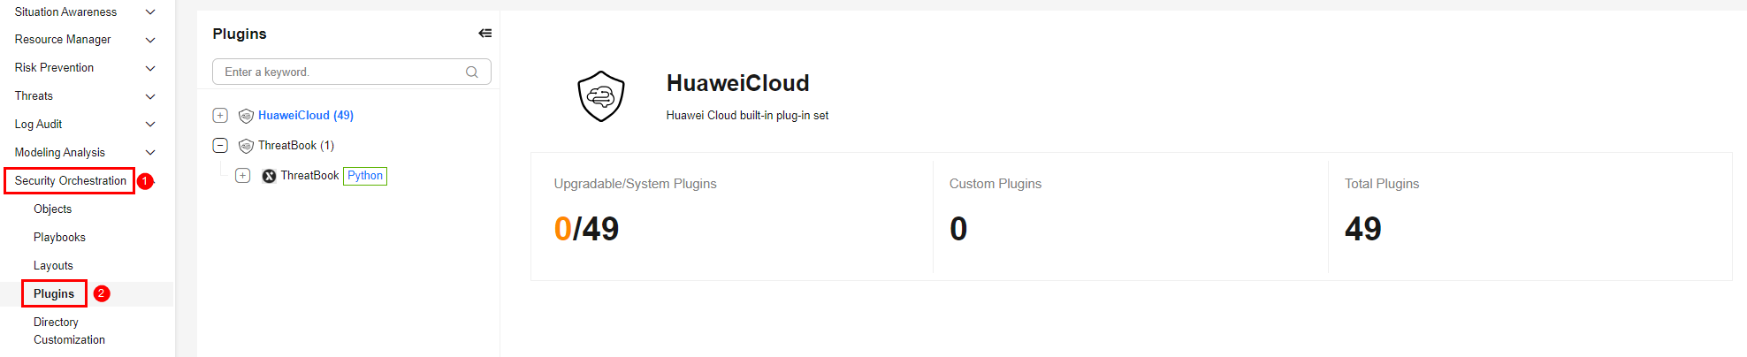
Task: Collapse the Plugins panel with the arrow icon
Action: click(x=484, y=34)
